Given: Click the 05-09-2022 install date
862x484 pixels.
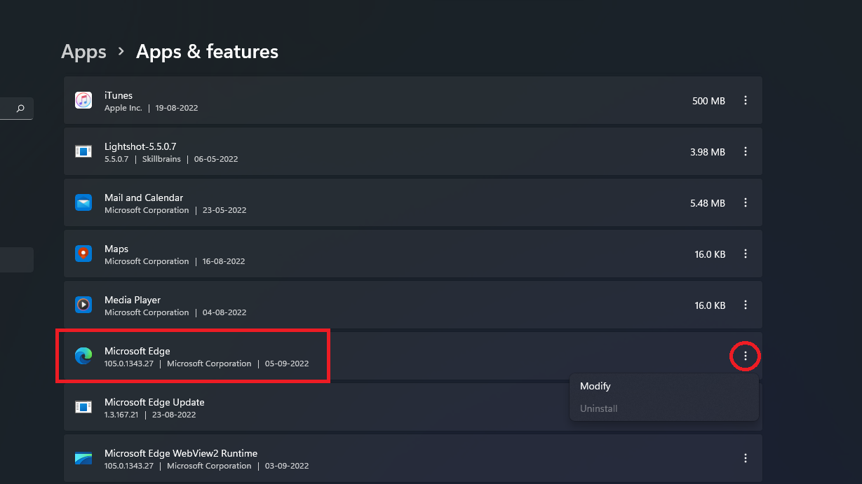Looking at the screenshot, I should [287, 364].
